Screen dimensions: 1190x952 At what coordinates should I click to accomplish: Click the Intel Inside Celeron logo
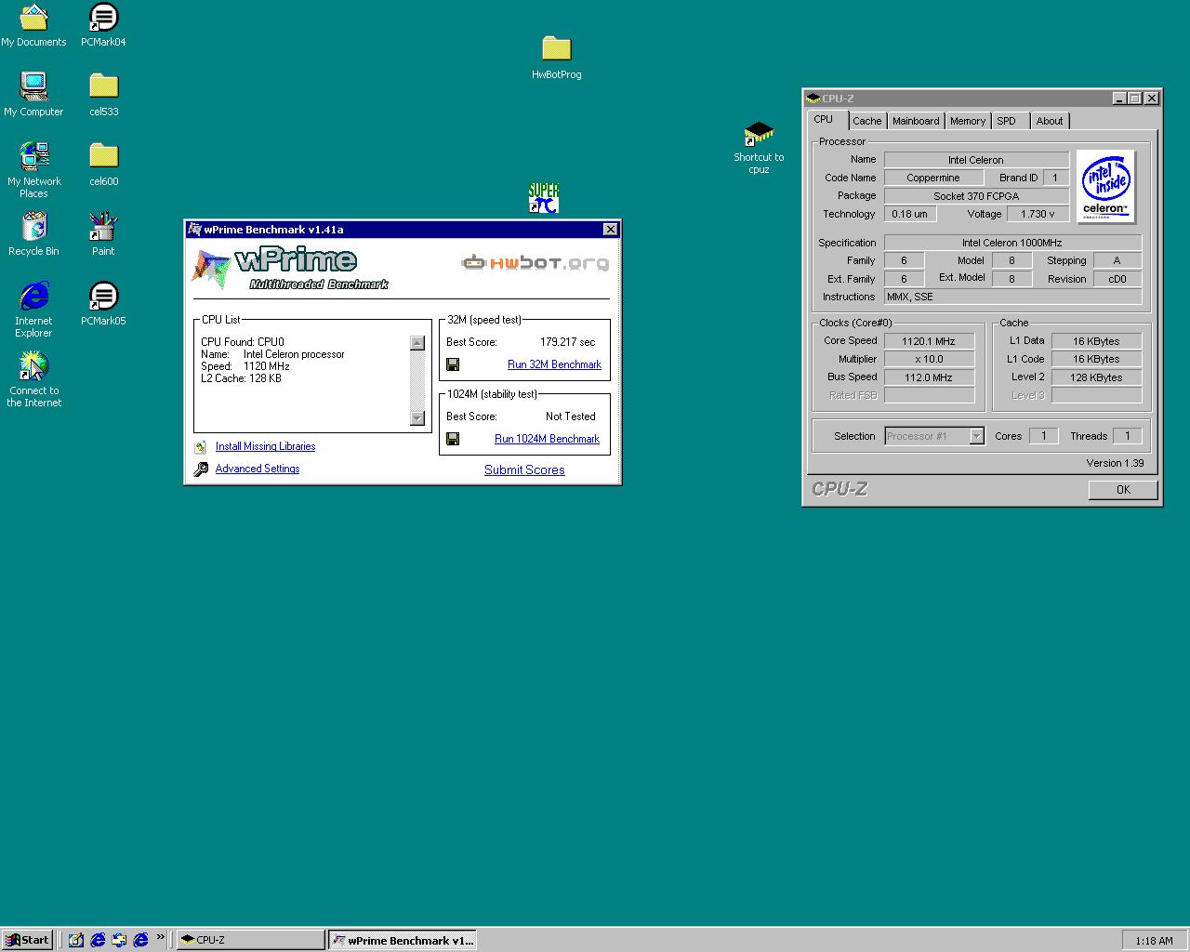point(1105,187)
